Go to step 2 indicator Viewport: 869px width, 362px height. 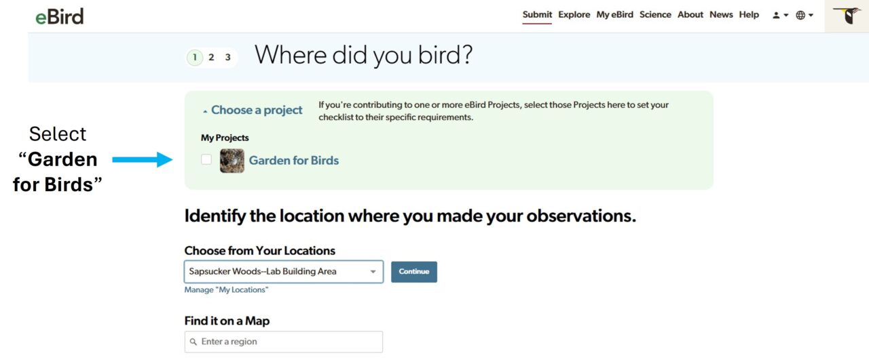click(x=211, y=57)
